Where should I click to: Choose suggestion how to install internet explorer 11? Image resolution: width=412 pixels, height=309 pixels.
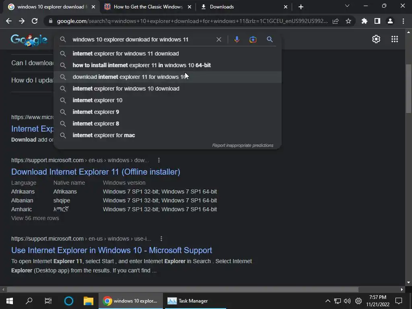[168, 65]
